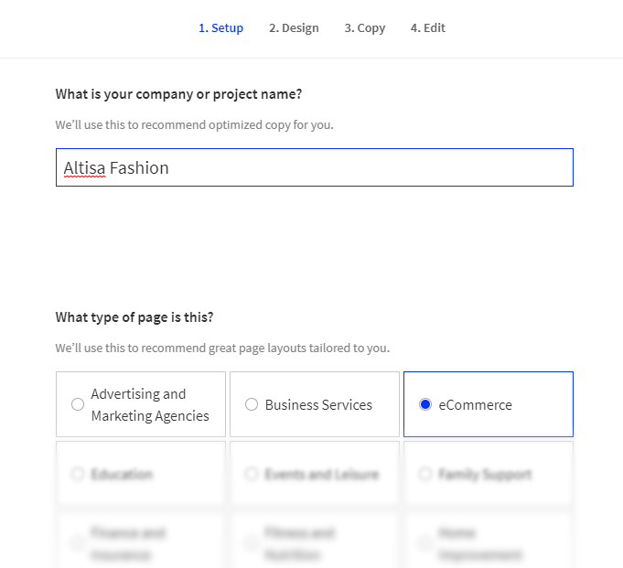The image size is (623, 568).
Task: Pick the Education page type radio button
Action: tap(78, 474)
